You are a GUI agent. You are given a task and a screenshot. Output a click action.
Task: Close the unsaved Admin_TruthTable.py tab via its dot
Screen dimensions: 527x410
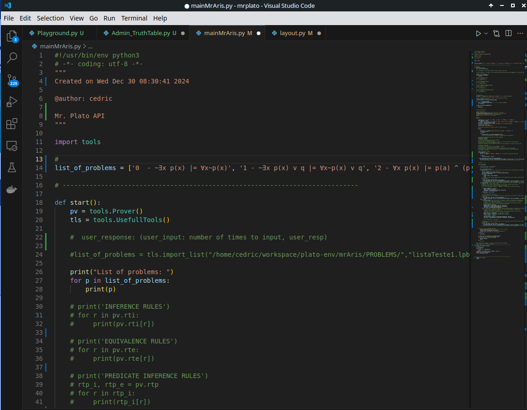pyautogui.click(x=183, y=33)
